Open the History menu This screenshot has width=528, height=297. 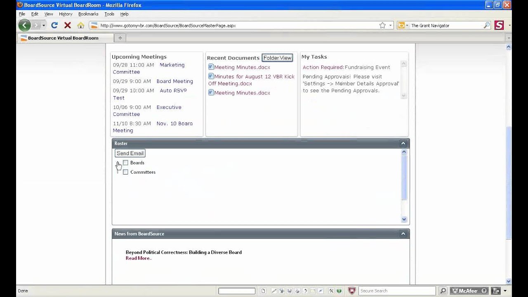tap(66, 14)
